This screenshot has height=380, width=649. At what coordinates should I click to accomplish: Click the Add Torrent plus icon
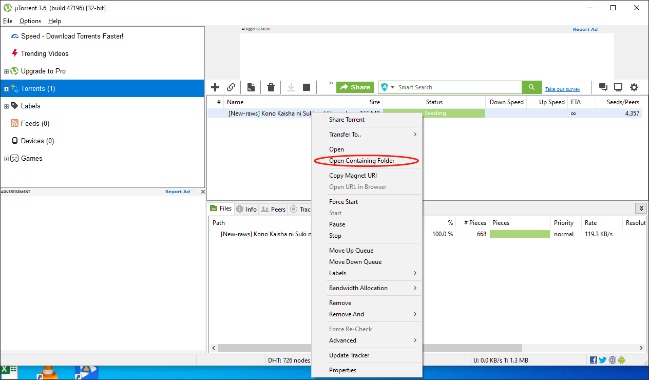click(x=216, y=87)
